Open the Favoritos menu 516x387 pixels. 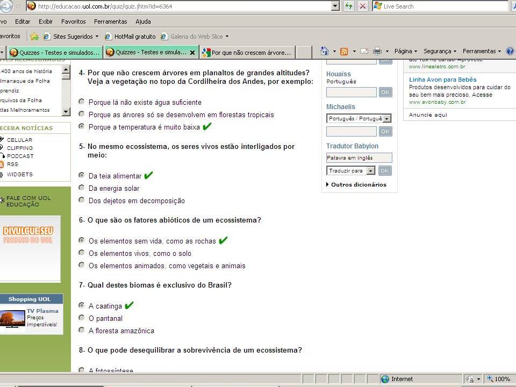(x=74, y=21)
